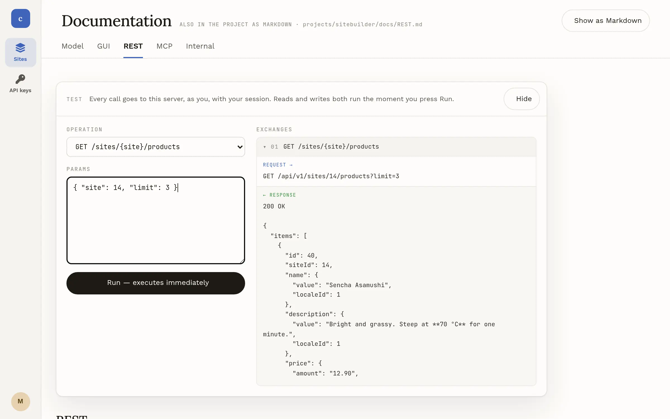The width and height of the screenshot is (670, 419).
Task: Click the "siteId": 14 line
Action: 309,265
